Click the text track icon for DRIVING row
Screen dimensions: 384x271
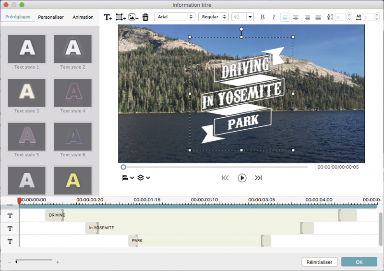(x=10, y=216)
